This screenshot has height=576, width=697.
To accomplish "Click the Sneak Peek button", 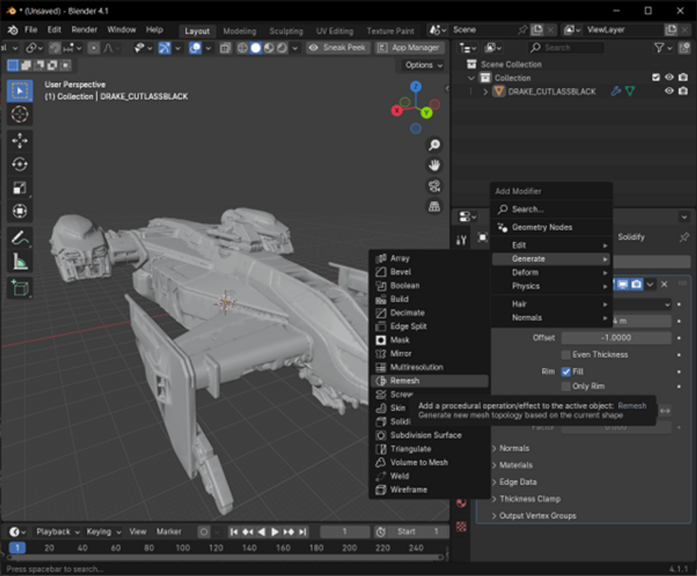I will click(x=338, y=48).
